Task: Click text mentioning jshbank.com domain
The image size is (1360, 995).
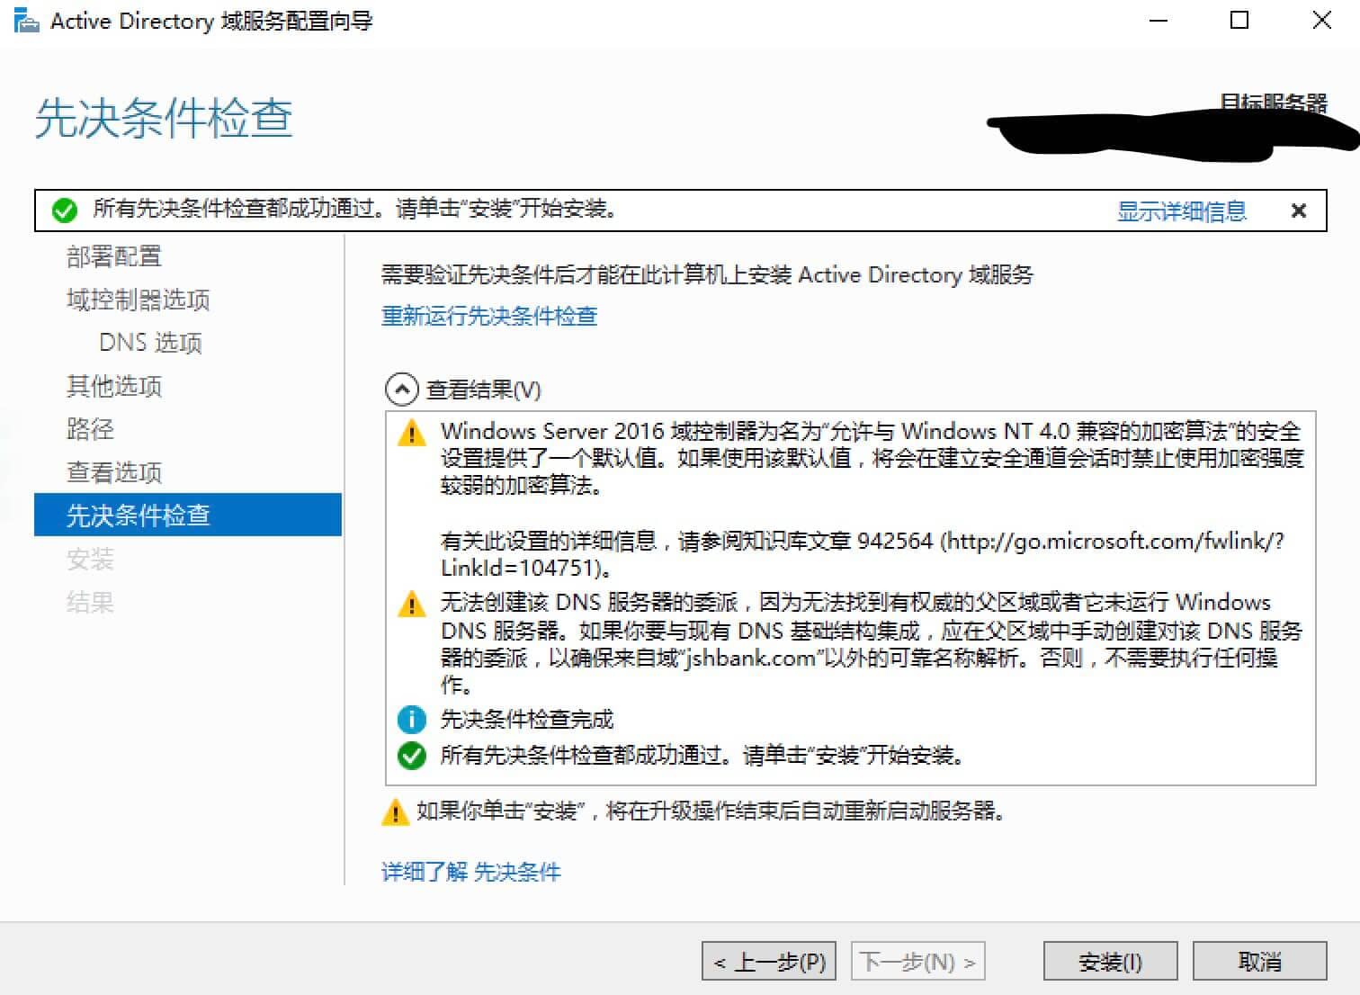Action: pos(858,658)
